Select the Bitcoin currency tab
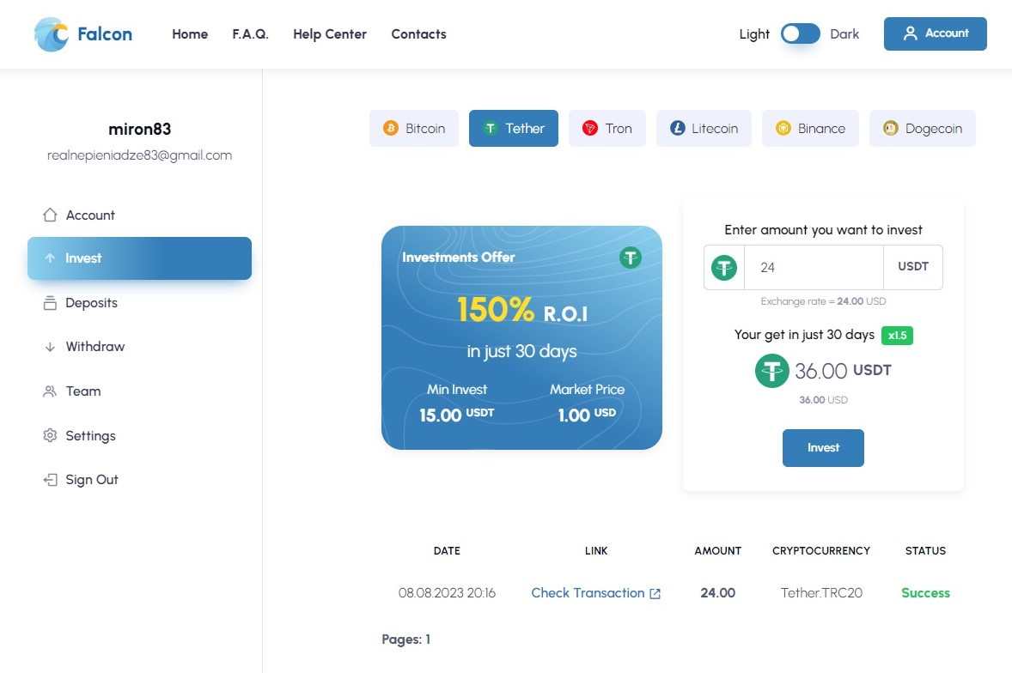This screenshot has height=673, width=1012. (x=414, y=128)
